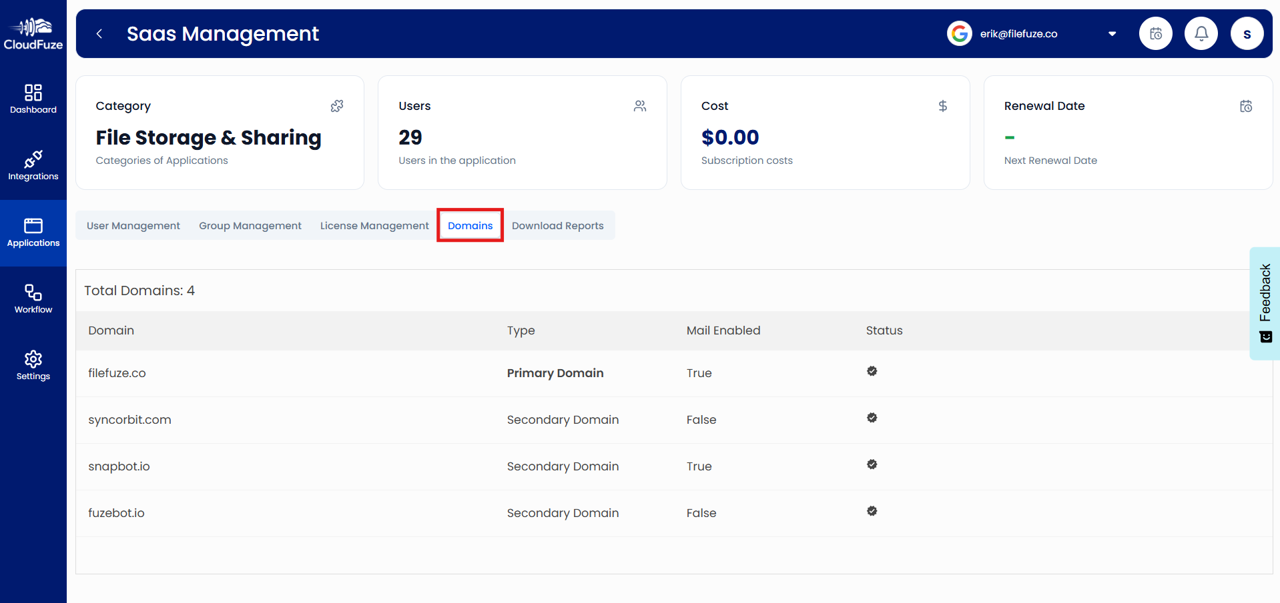Open the Workflow sidebar section

click(33, 299)
